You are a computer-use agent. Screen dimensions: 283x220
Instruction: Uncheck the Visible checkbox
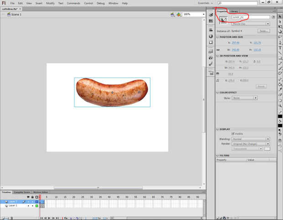pos(233,134)
